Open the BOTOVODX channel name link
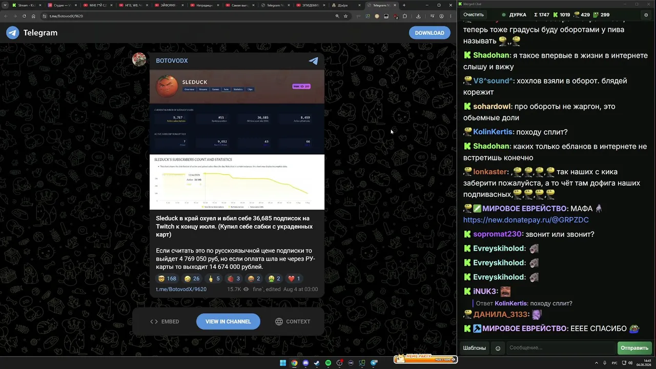This screenshot has width=656, height=369. [172, 60]
